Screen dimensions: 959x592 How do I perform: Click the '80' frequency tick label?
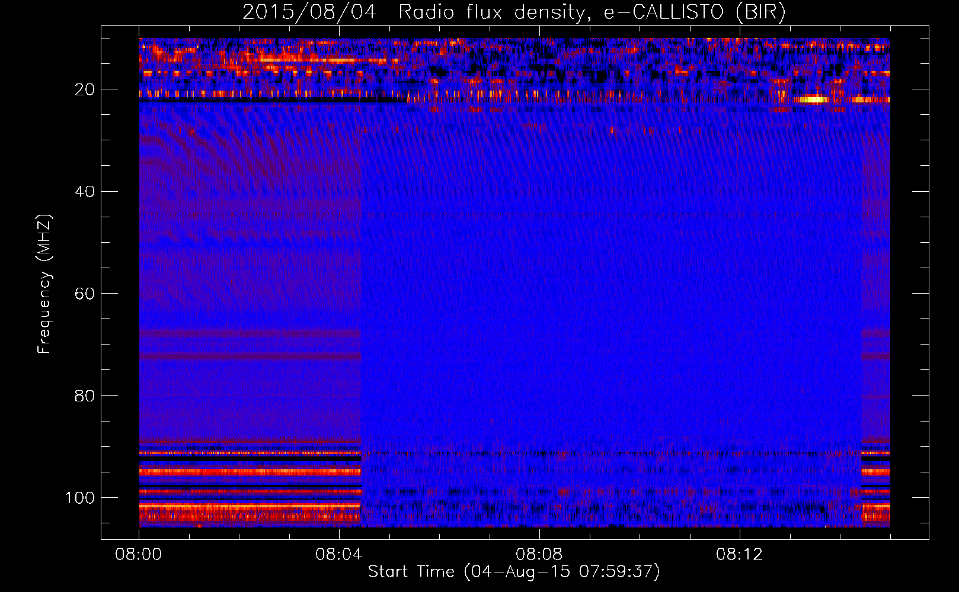pos(85,395)
